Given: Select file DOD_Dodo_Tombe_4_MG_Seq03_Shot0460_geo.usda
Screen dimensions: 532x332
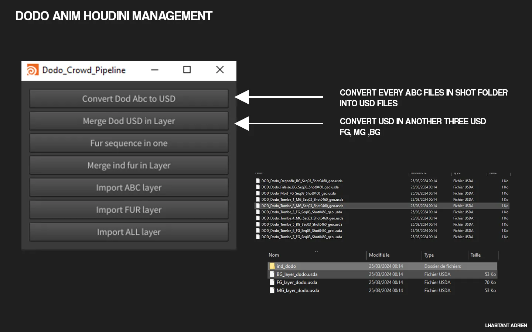Looking at the screenshot, I should [302, 218].
